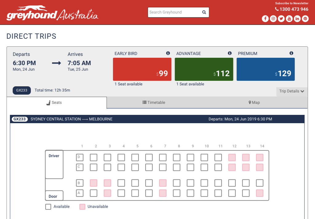Visit the Twitter social icon

[x=281, y=19]
